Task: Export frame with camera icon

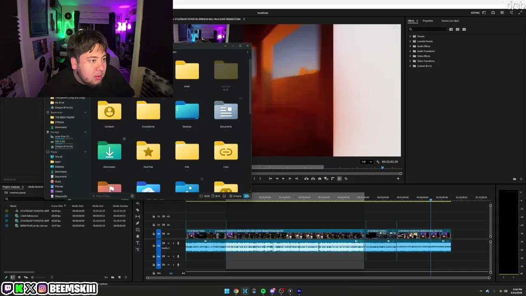Action: pos(320,178)
